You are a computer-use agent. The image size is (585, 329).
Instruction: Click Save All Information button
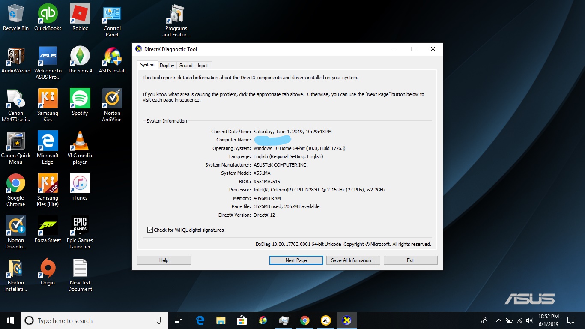click(x=353, y=260)
